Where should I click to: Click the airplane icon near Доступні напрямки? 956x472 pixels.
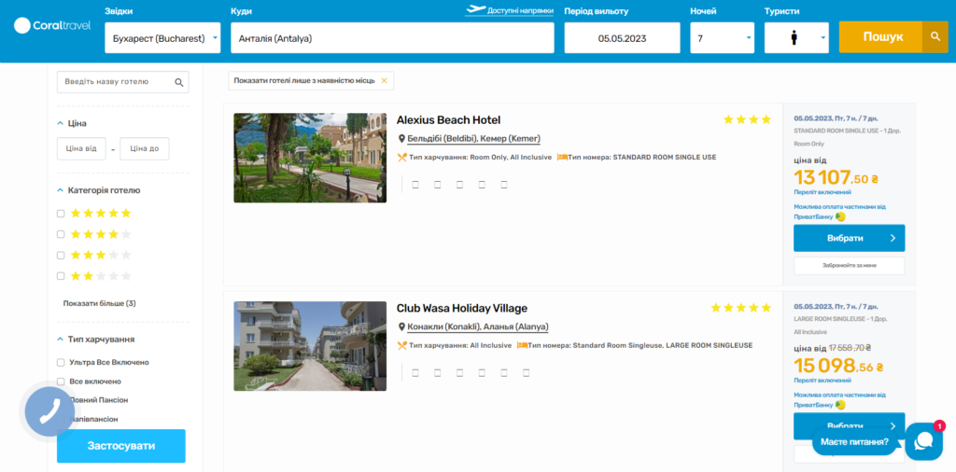(x=475, y=9)
